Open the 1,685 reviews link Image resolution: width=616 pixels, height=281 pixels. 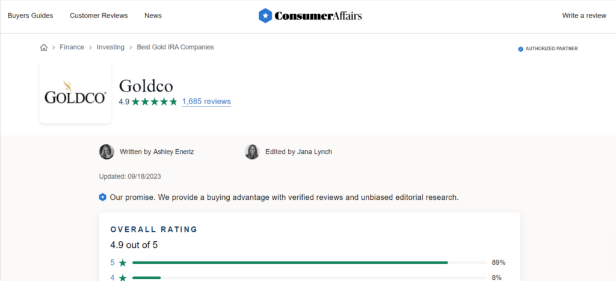(x=206, y=102)
